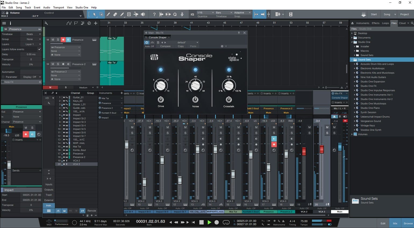Viewport: 414px width, 228px height.
Task: Open inspector Group None dropdown
Action: (x=31, y=39)
